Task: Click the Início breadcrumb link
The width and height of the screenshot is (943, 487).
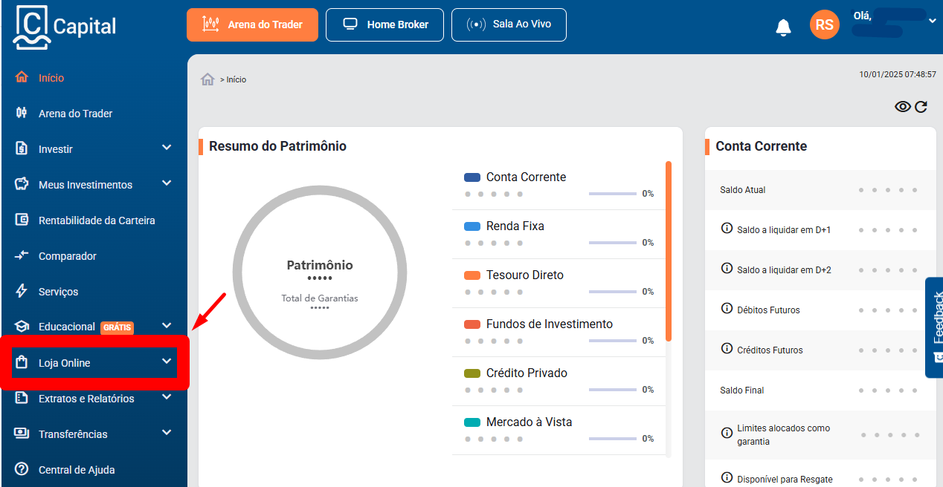Action: tap(236, 79)
